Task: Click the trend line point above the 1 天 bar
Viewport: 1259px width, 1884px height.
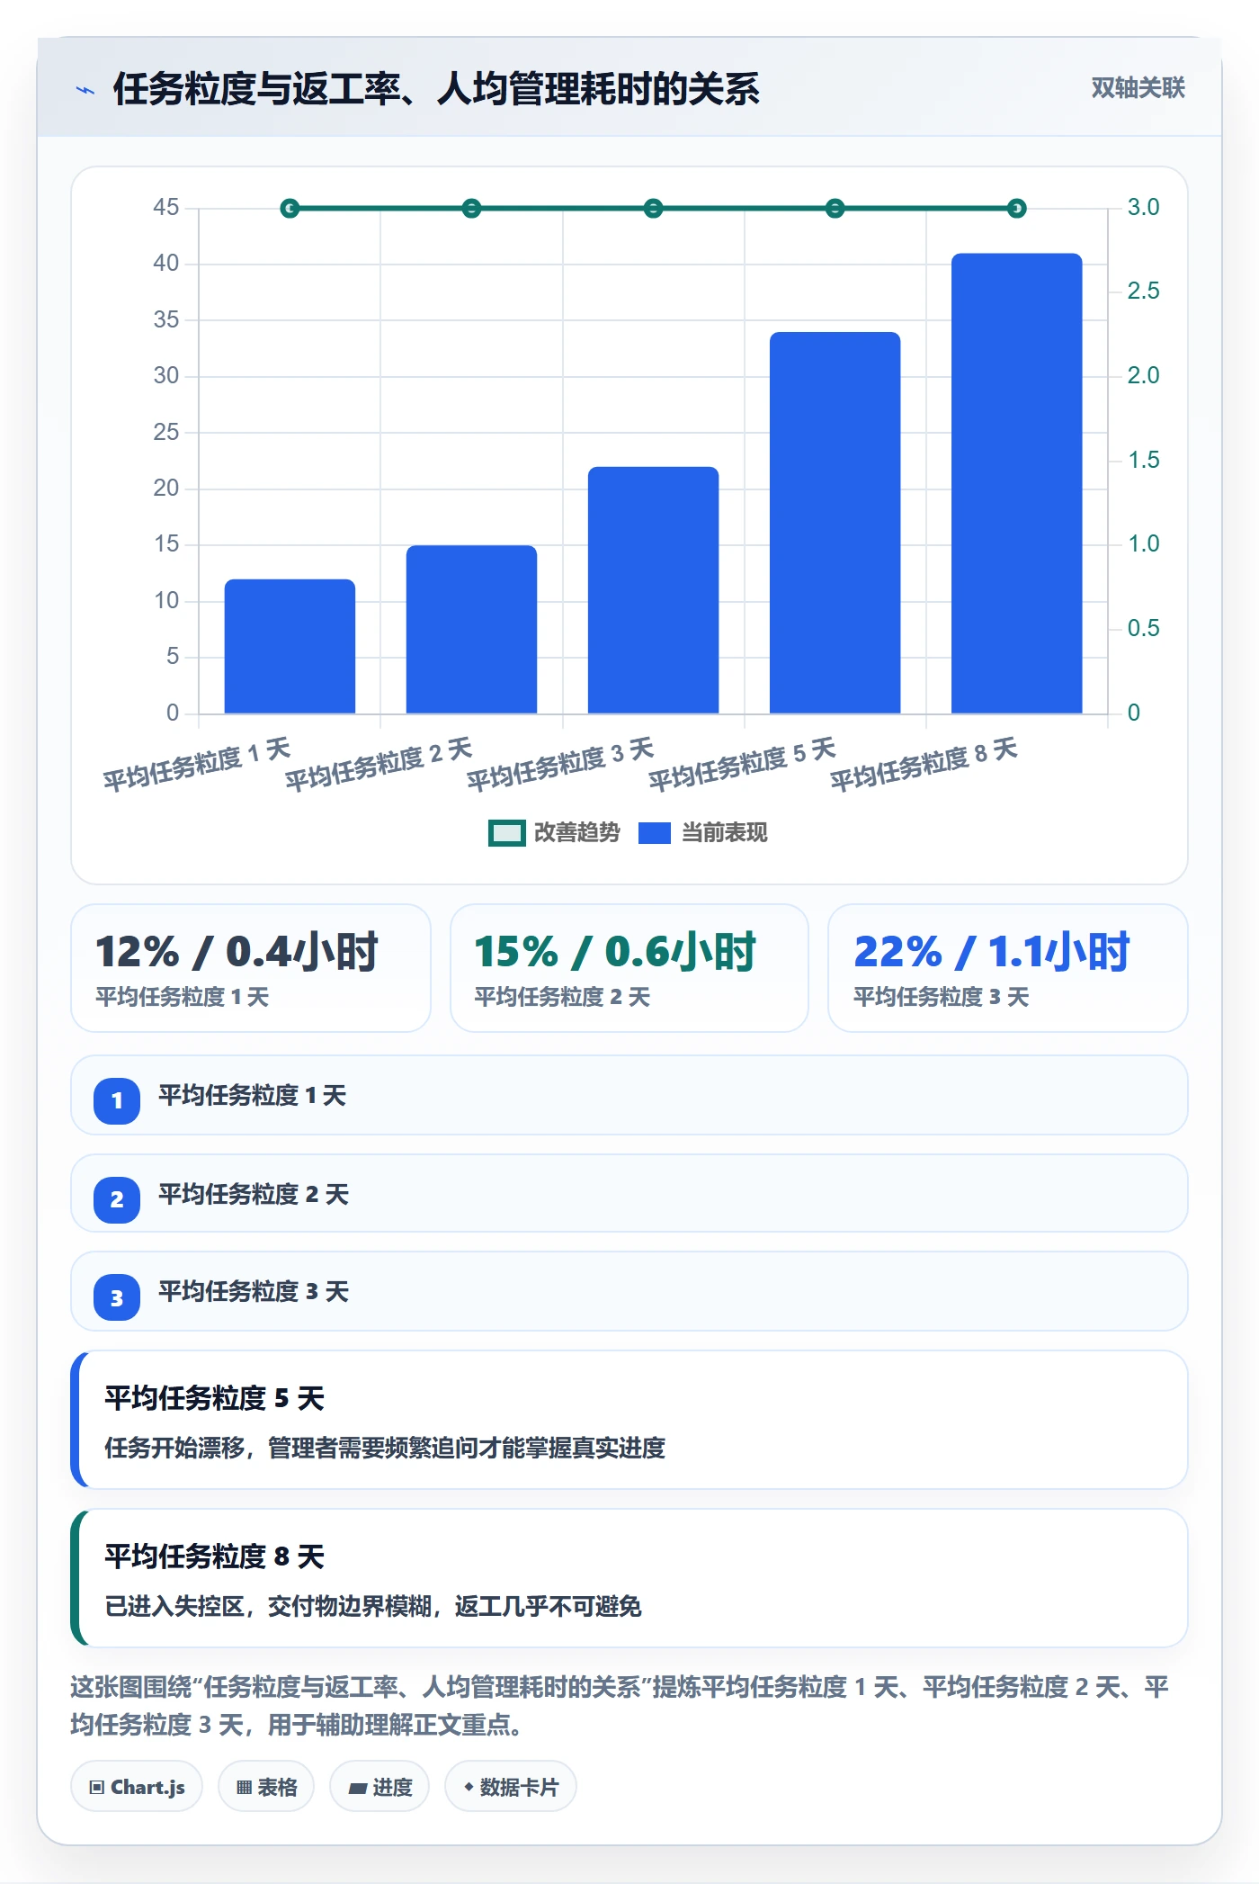Action: [290, 209]
